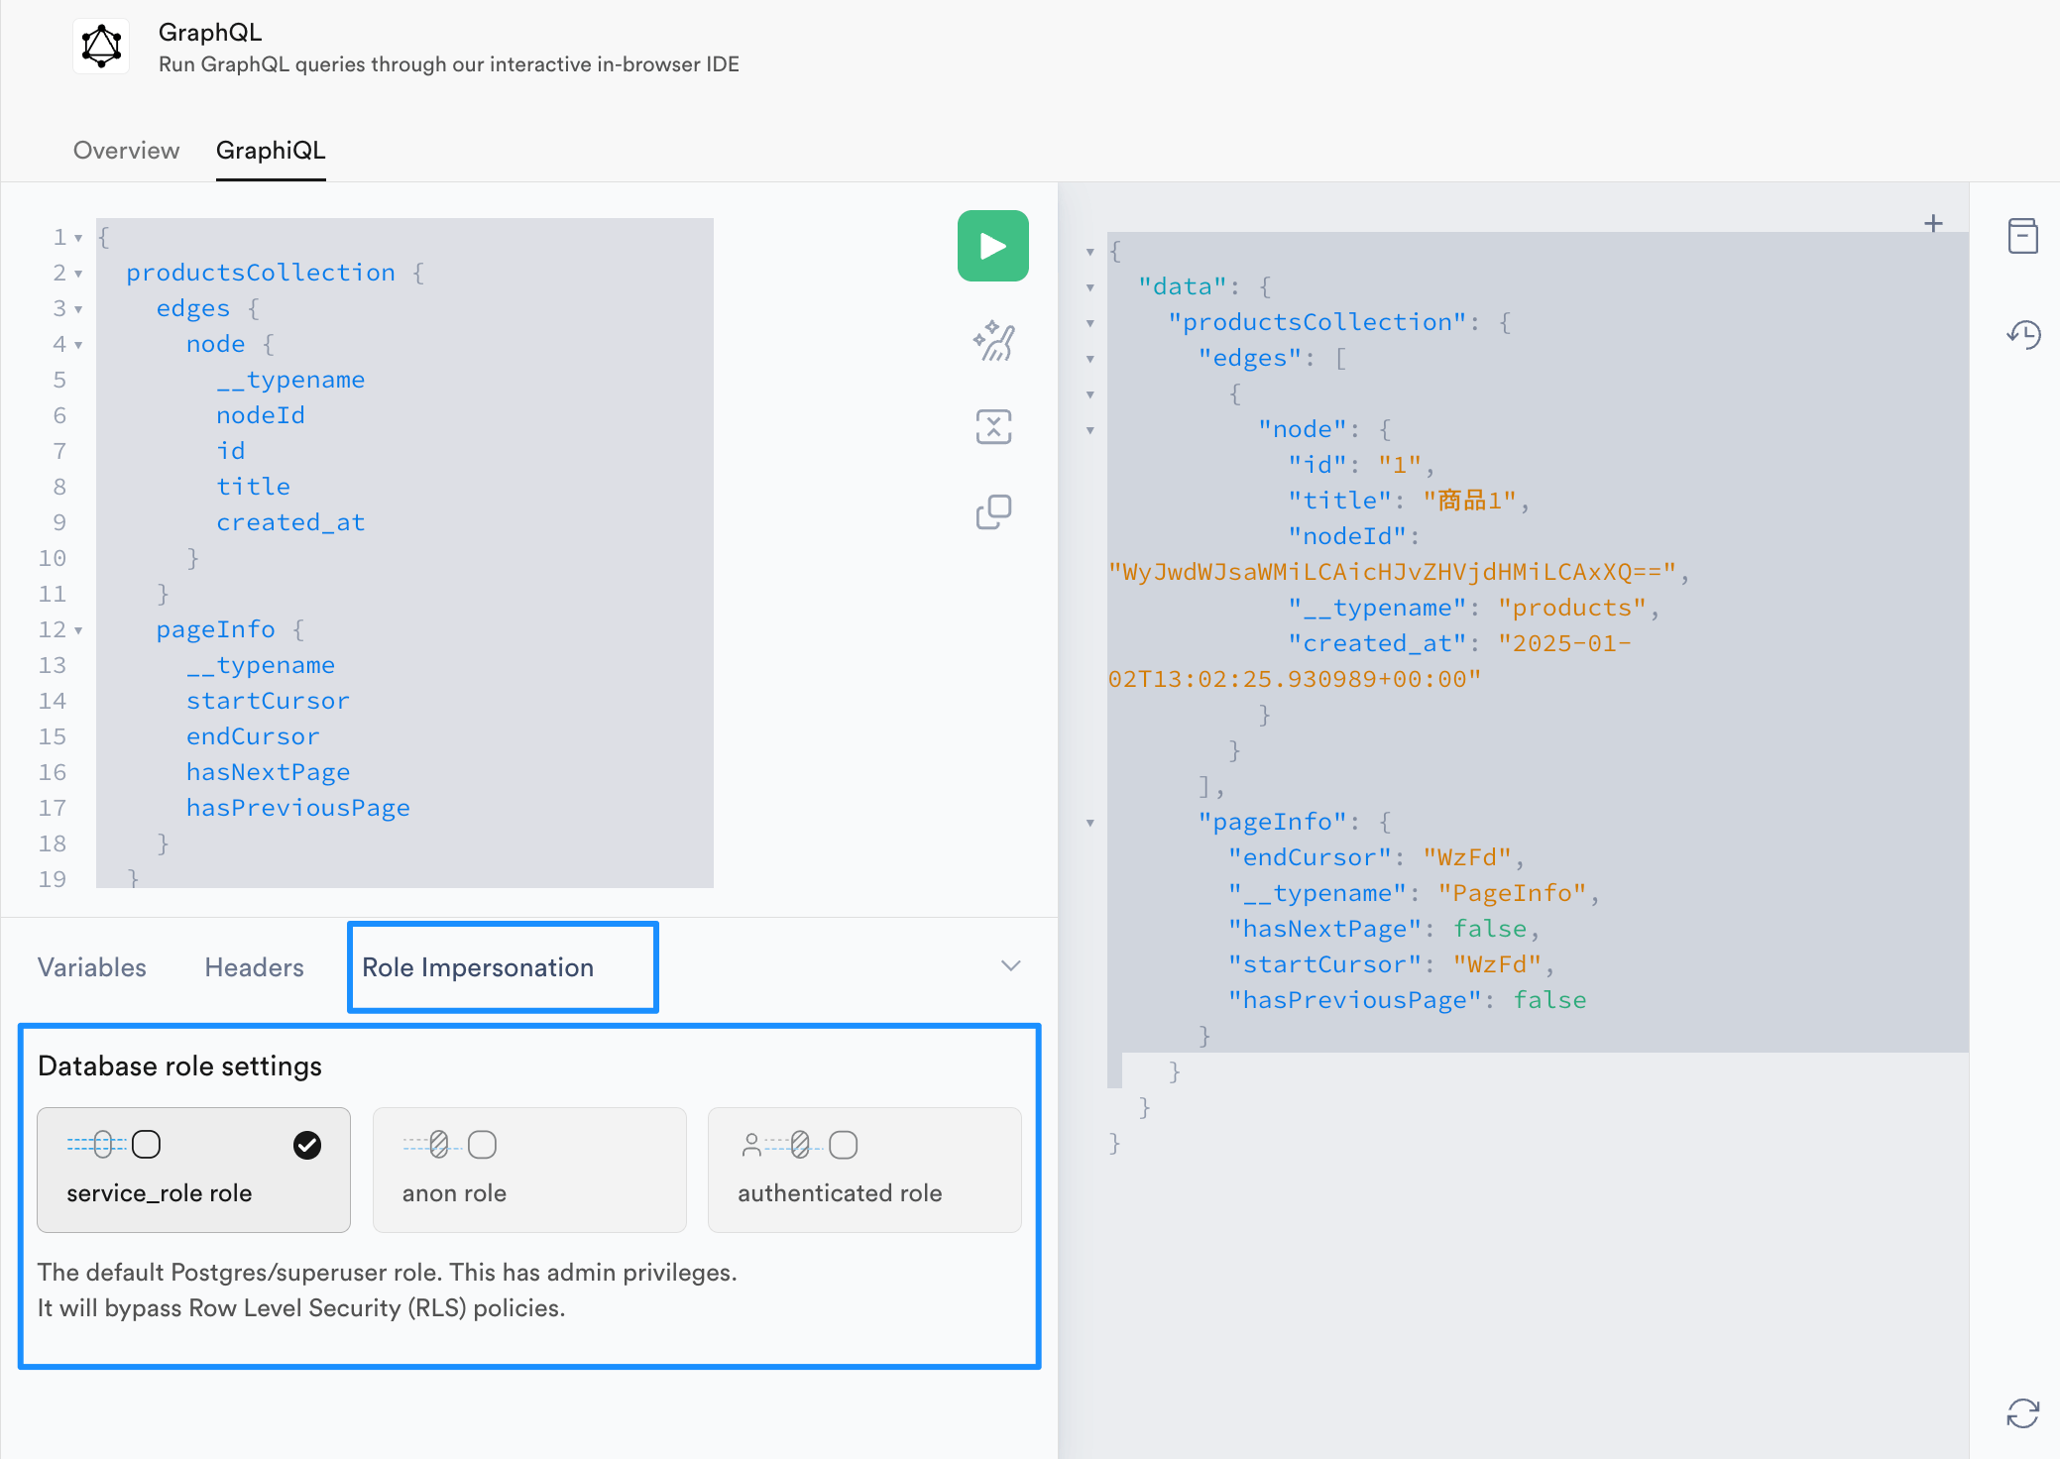Viewport: 2060px width, 1459px height.
Task: Click line number 10 in the gutter
Action: (53, 558)
